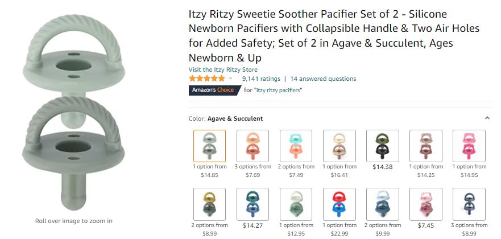Viewport: 501px width, 239px height.
Task: Choose the $12.95 white and green pacifier swatch
Action: point(296,204)
